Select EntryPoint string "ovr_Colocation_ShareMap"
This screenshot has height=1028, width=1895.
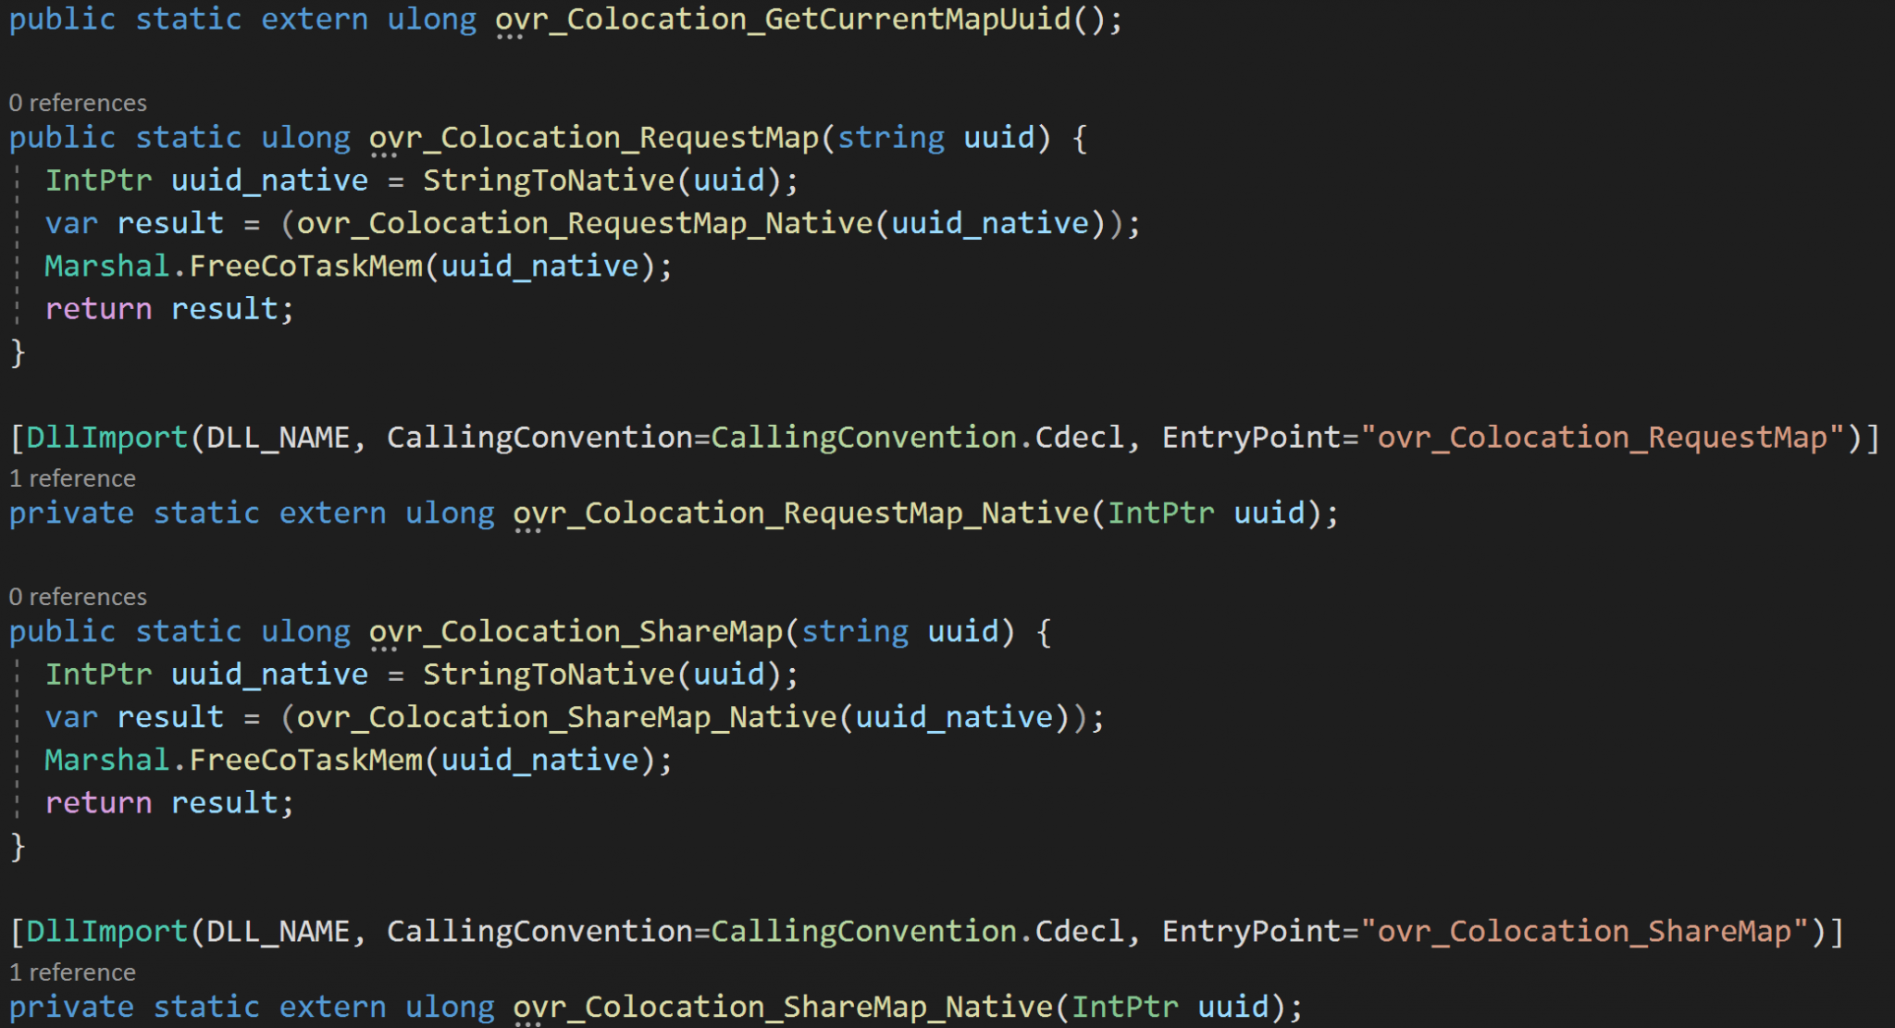pyautogui.click(x=1593, y=932)
